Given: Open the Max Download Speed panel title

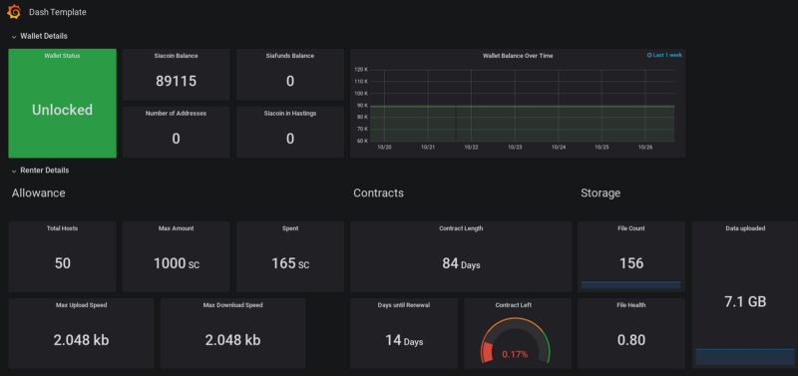Looking at the screenshot, I should 233,305.
